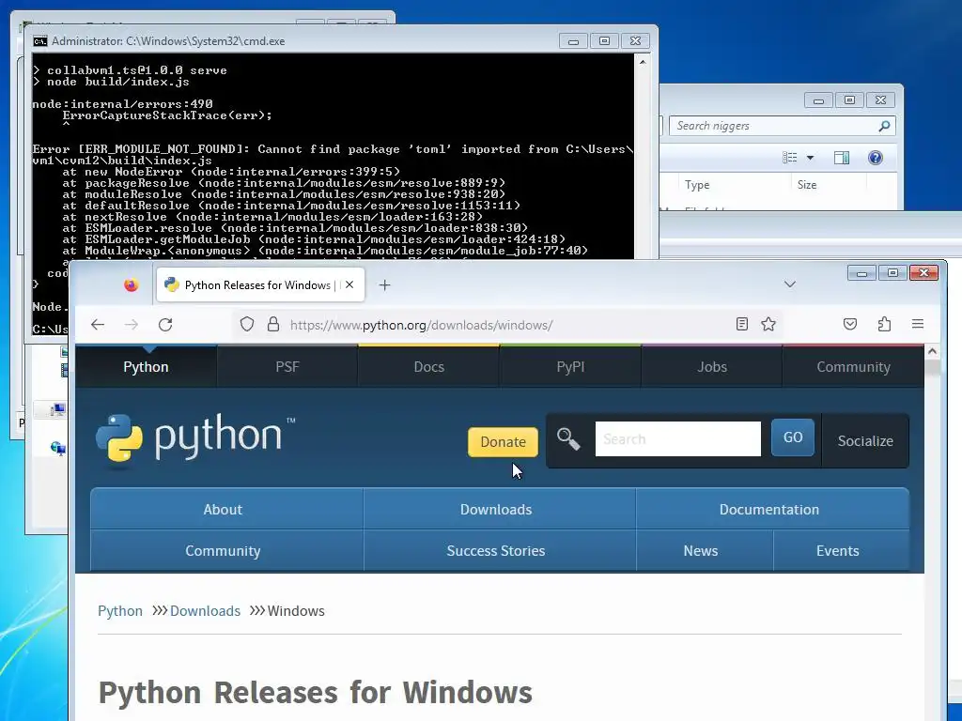Open the PyPI top tab

[570, 367]
